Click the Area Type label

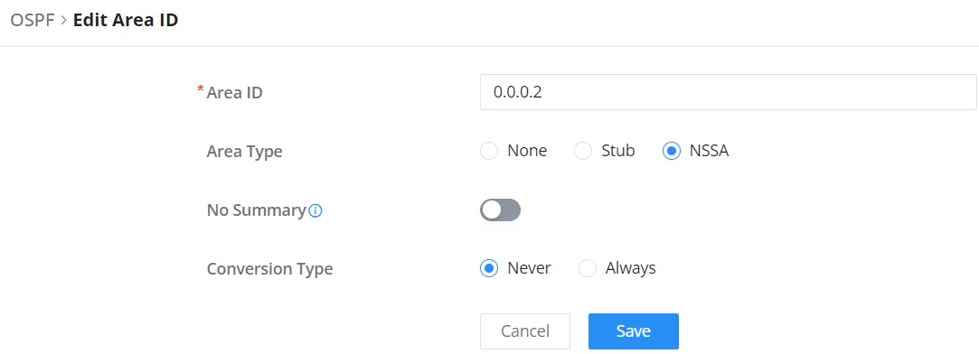click(x=245, y=152)
